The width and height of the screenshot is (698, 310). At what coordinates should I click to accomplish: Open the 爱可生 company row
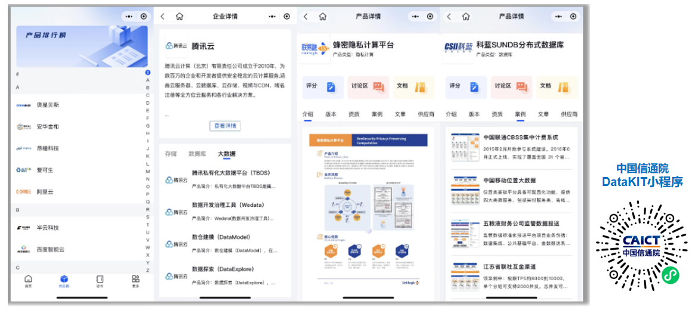point(78,170)
